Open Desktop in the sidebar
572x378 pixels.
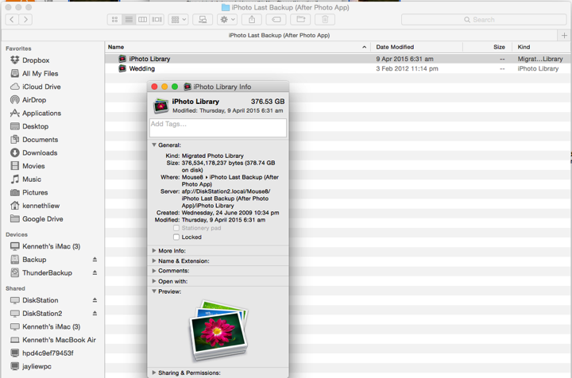pos(35,126)
